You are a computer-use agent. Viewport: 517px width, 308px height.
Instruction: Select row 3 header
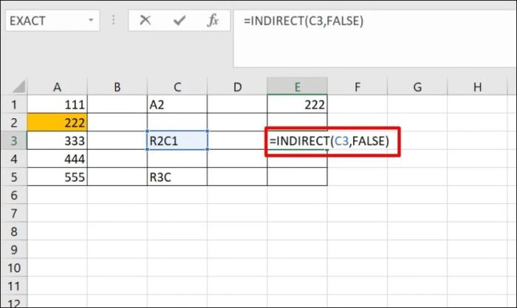[x=14, y=141]
